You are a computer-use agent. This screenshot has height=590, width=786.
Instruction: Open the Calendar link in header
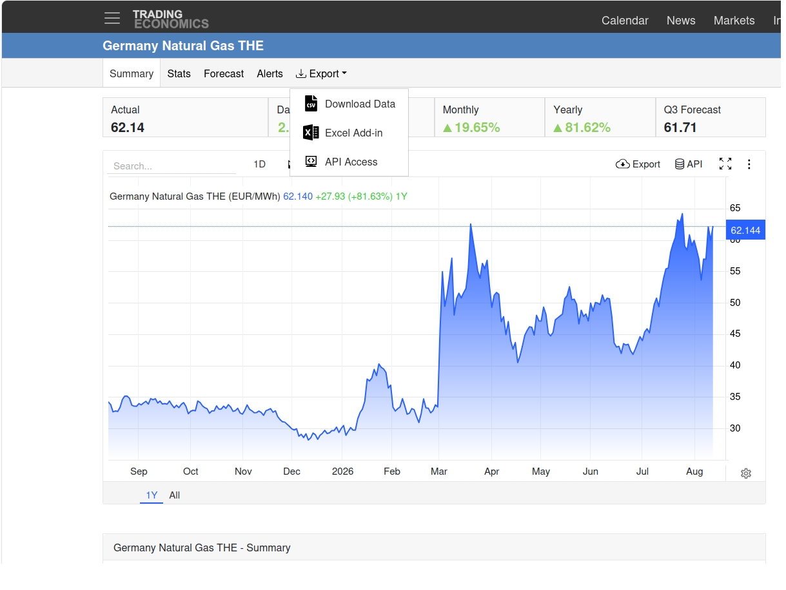point(625,21)
